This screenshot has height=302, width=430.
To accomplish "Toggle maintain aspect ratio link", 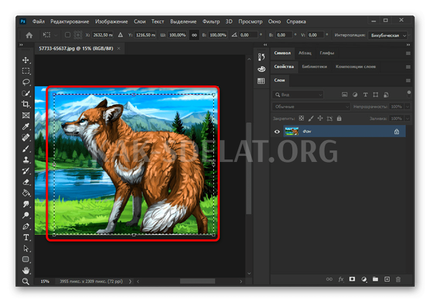I will coord(194,35).
